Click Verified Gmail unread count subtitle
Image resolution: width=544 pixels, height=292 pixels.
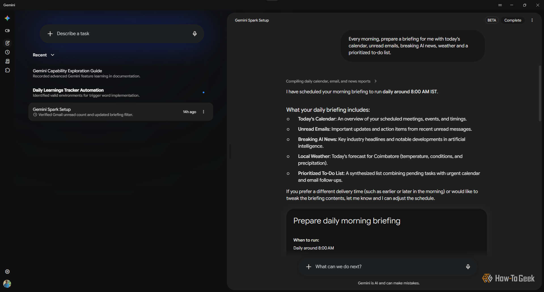pyautogui.click(x=86, y=115)
